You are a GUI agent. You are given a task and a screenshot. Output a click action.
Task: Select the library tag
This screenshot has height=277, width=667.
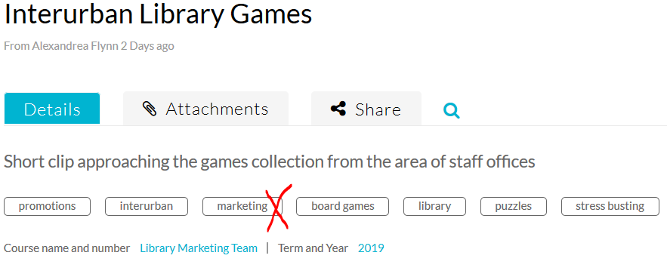pos(435,207)
